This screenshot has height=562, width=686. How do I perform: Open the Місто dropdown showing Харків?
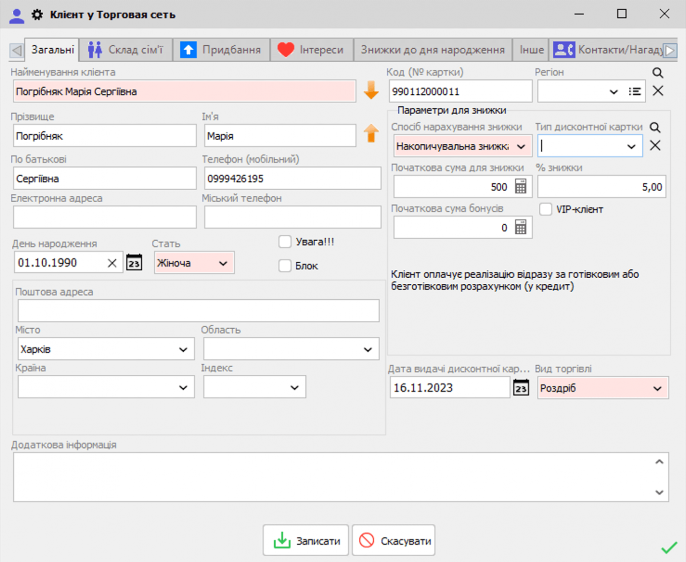coord(183,349)
